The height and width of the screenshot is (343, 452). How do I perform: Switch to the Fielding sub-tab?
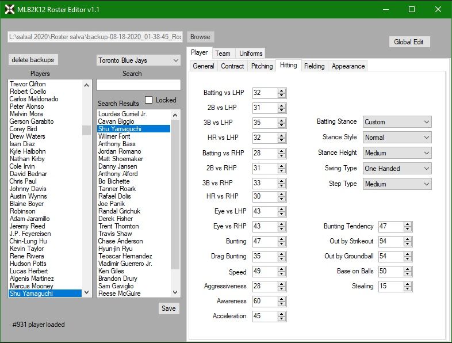(314, 66)
